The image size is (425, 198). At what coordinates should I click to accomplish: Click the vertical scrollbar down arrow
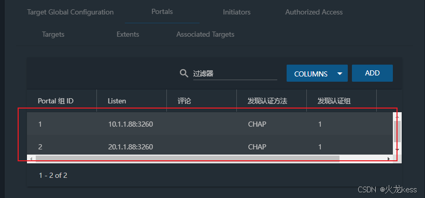click(397, 149)
